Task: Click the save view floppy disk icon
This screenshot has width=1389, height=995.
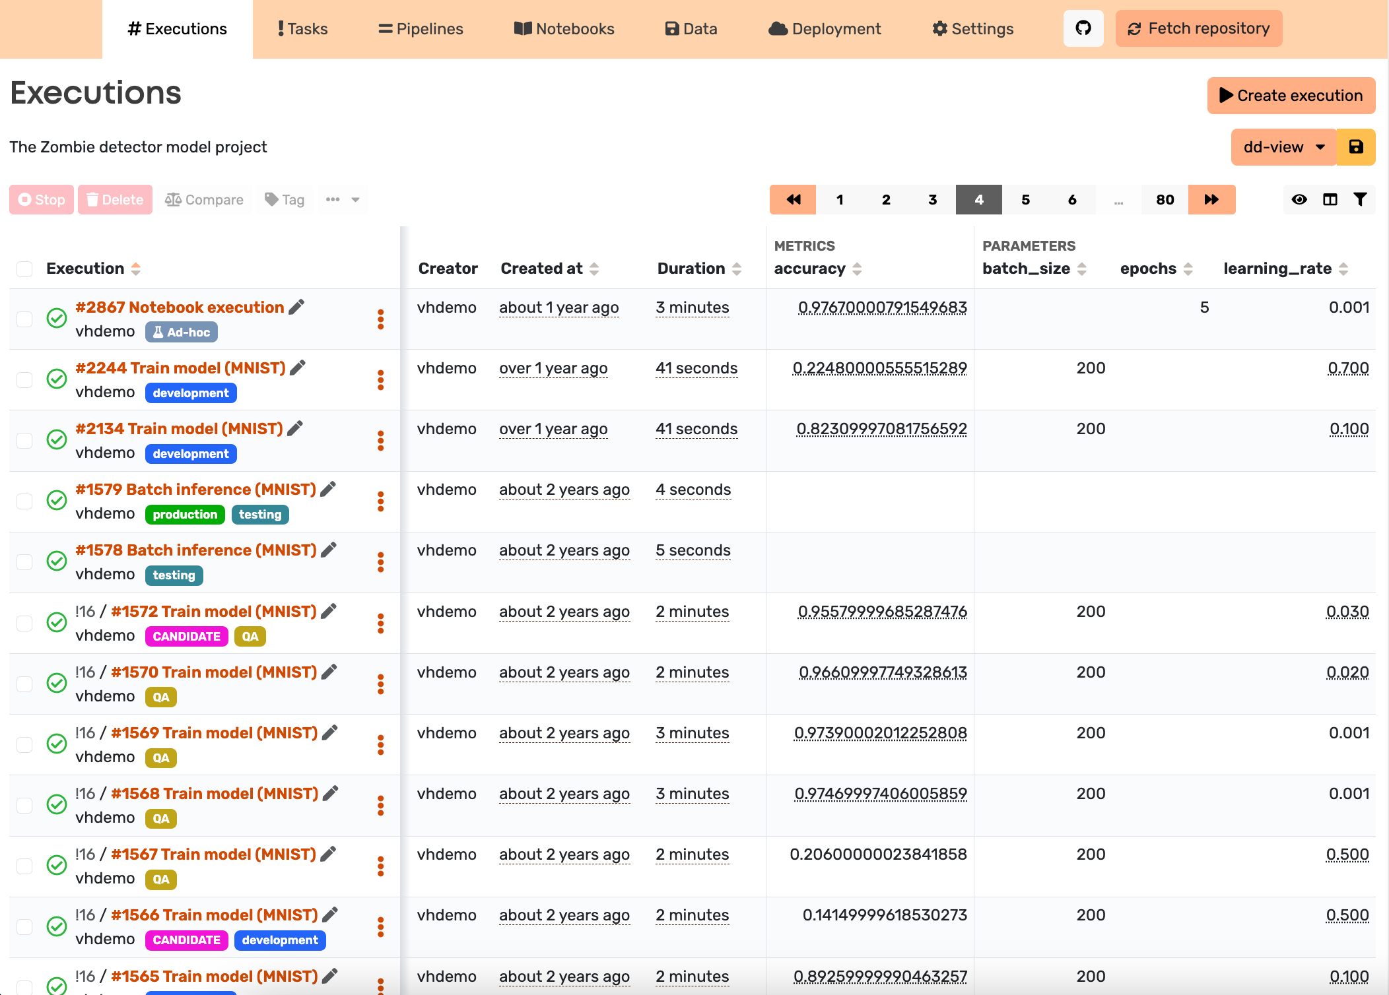Action: (1355, 147)
